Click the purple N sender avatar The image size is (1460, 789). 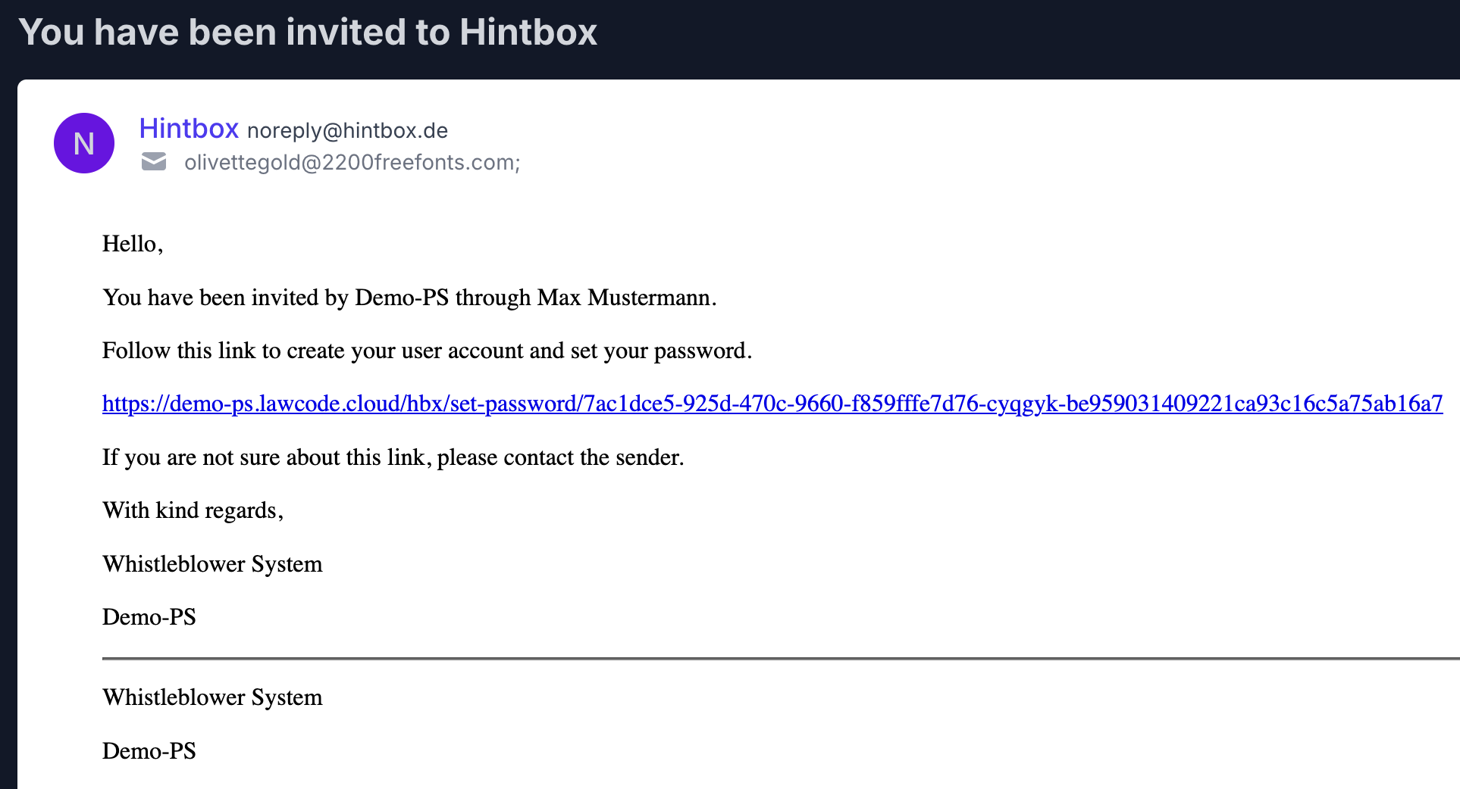tap(84, 143)
